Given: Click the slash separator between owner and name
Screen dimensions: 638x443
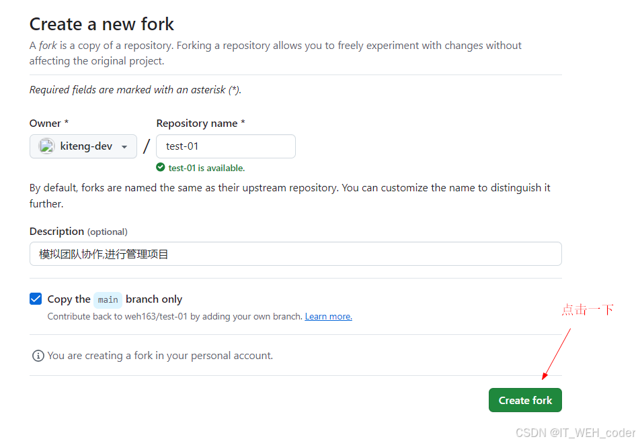Looking at the screenshot, I should click(x=147, y=146).
